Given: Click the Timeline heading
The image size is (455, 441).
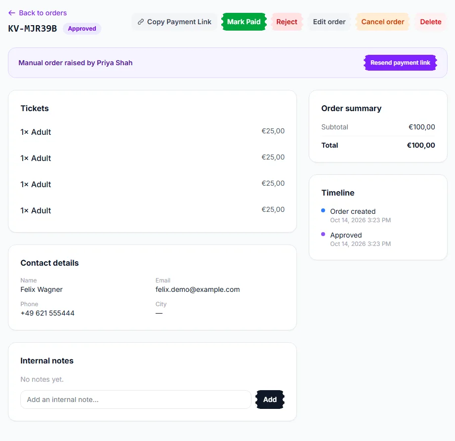Looking at the screenshot, I should tap(338, 193).
